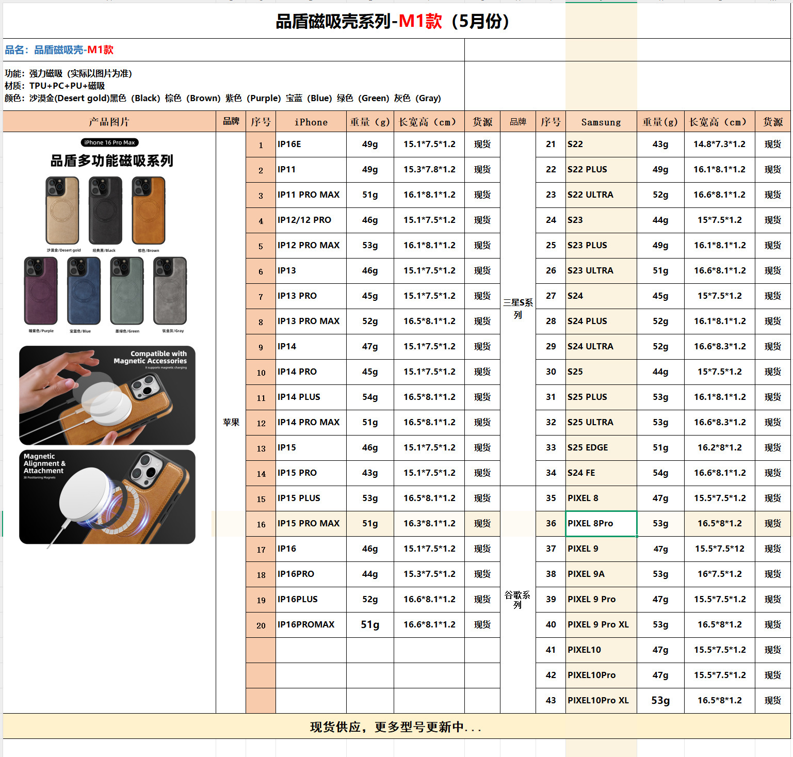
Task: Select the PIXEL 8 cell
Action: coord(601,498)
